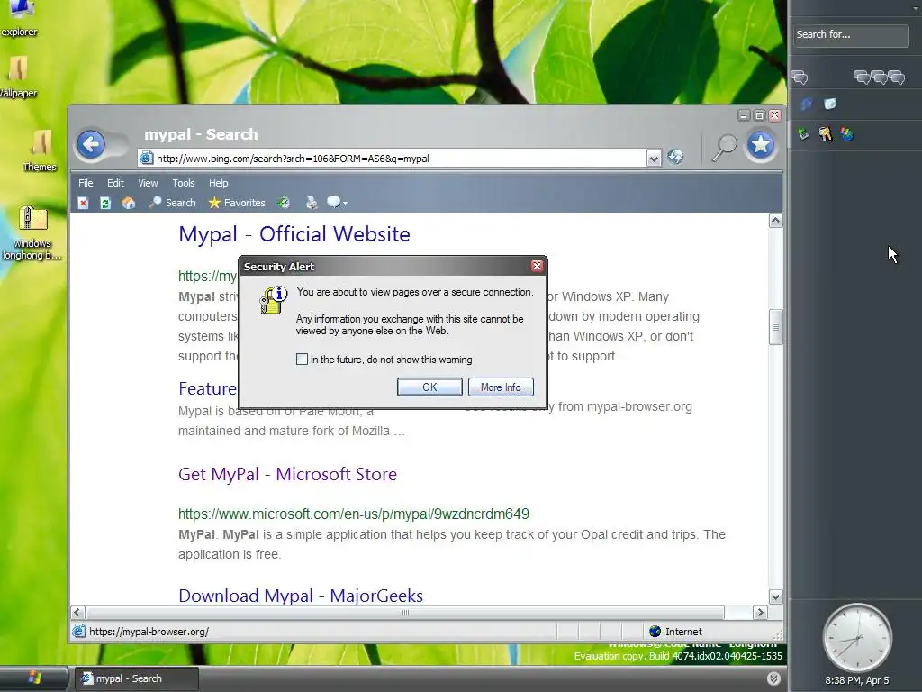922x692 pixels.
Task: Click the Search toolbar button with magnifier
Action: tap(172, 203)
